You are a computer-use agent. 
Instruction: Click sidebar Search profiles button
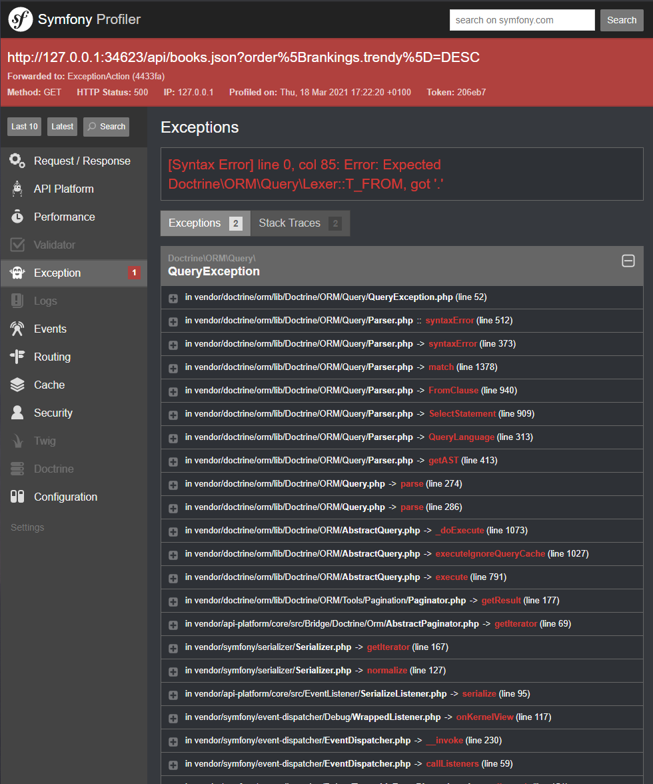[106, 127]
